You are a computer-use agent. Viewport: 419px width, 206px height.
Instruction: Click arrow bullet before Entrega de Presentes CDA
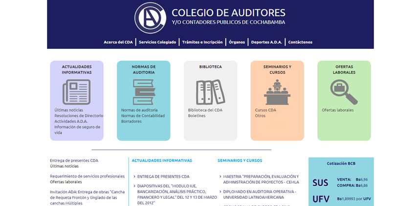134,176
